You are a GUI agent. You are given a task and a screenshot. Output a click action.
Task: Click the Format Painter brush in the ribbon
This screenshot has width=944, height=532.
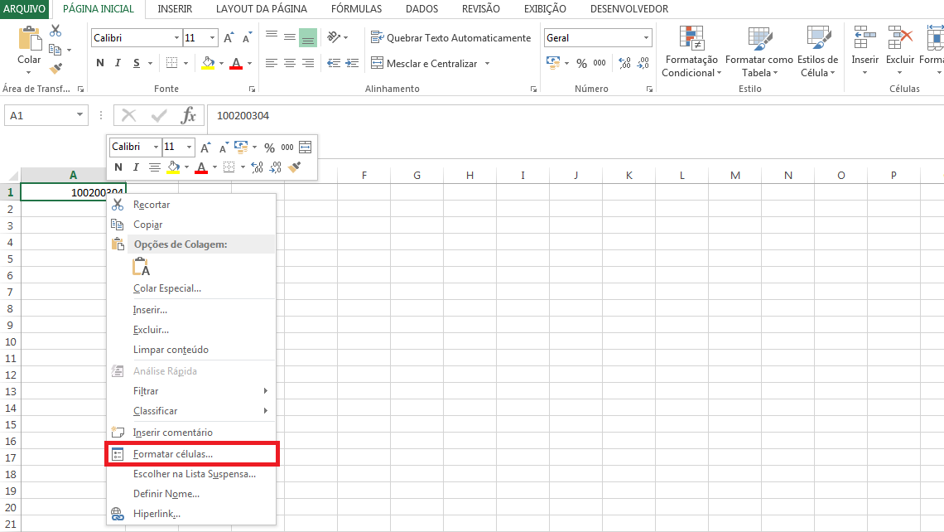point(55,69)
